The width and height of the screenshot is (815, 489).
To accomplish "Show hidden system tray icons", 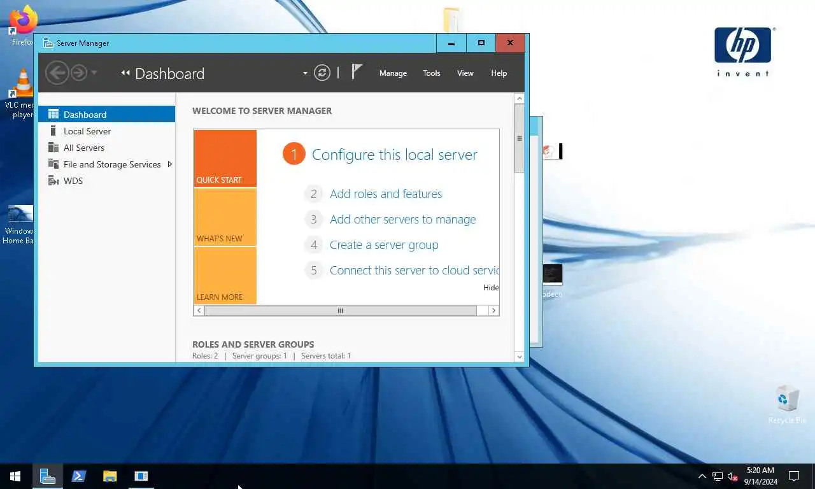I will coord(702,476).
